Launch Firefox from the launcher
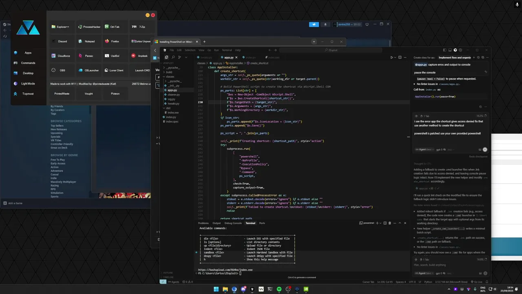 click(x=115, y=41)
